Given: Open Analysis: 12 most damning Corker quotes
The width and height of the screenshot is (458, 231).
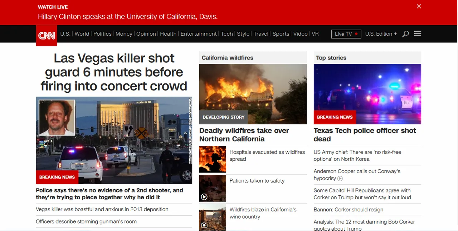Looking at the screenshot, I should 364,225.
